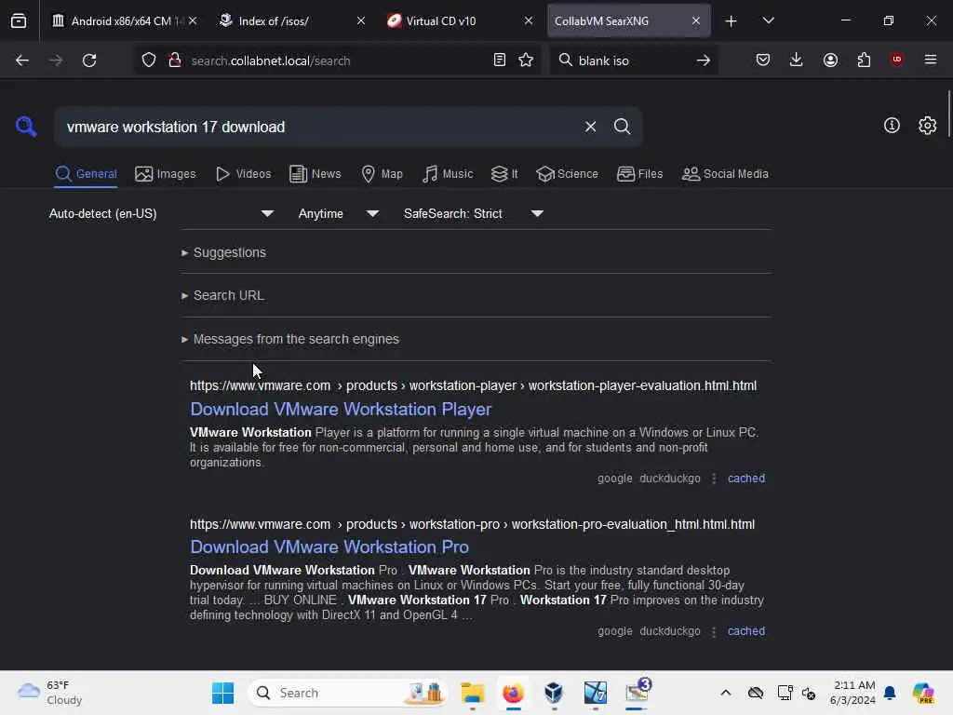Open 'Download VMware Workstation Pro' result
The width and height of the screenshot is (953, 715).
[329, 547]
